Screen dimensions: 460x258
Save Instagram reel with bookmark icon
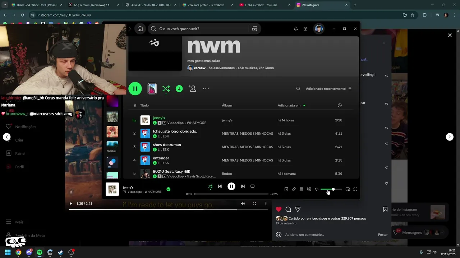click(x=385, y=209)
